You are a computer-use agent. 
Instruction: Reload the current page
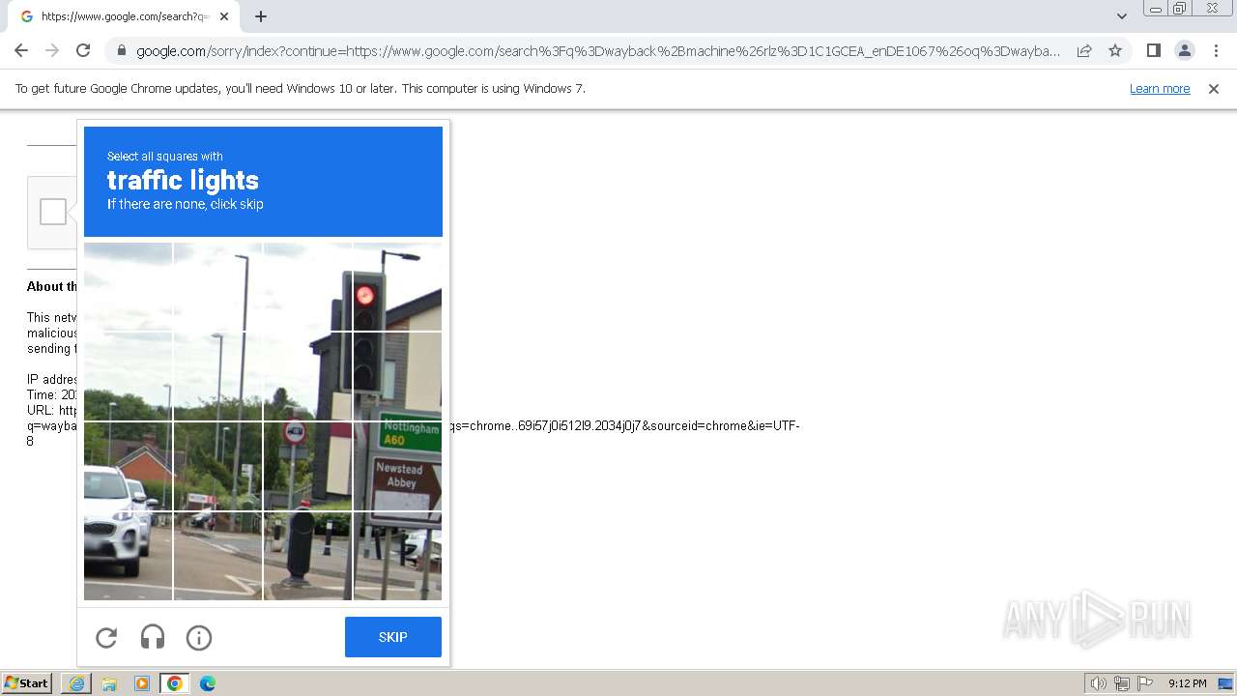[x=83, y=50]
